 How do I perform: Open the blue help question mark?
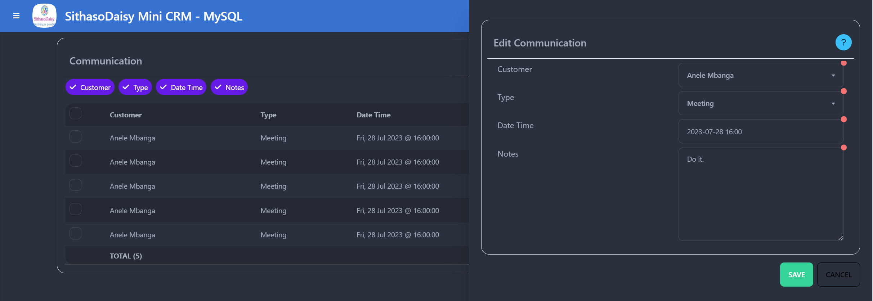click(843, 42)
